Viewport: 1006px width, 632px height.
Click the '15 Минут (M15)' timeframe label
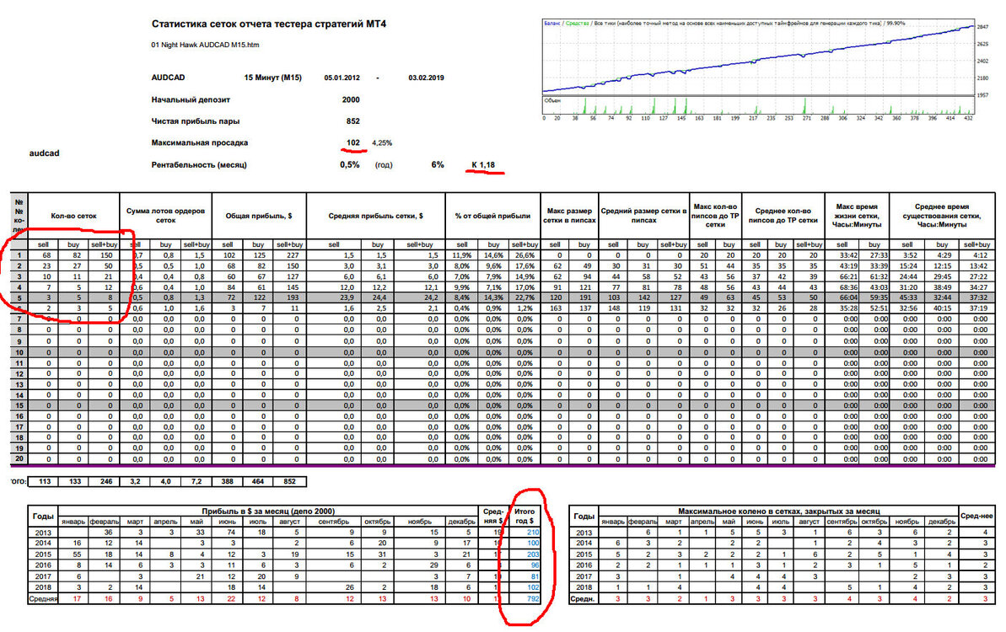(x=272, y=78)
